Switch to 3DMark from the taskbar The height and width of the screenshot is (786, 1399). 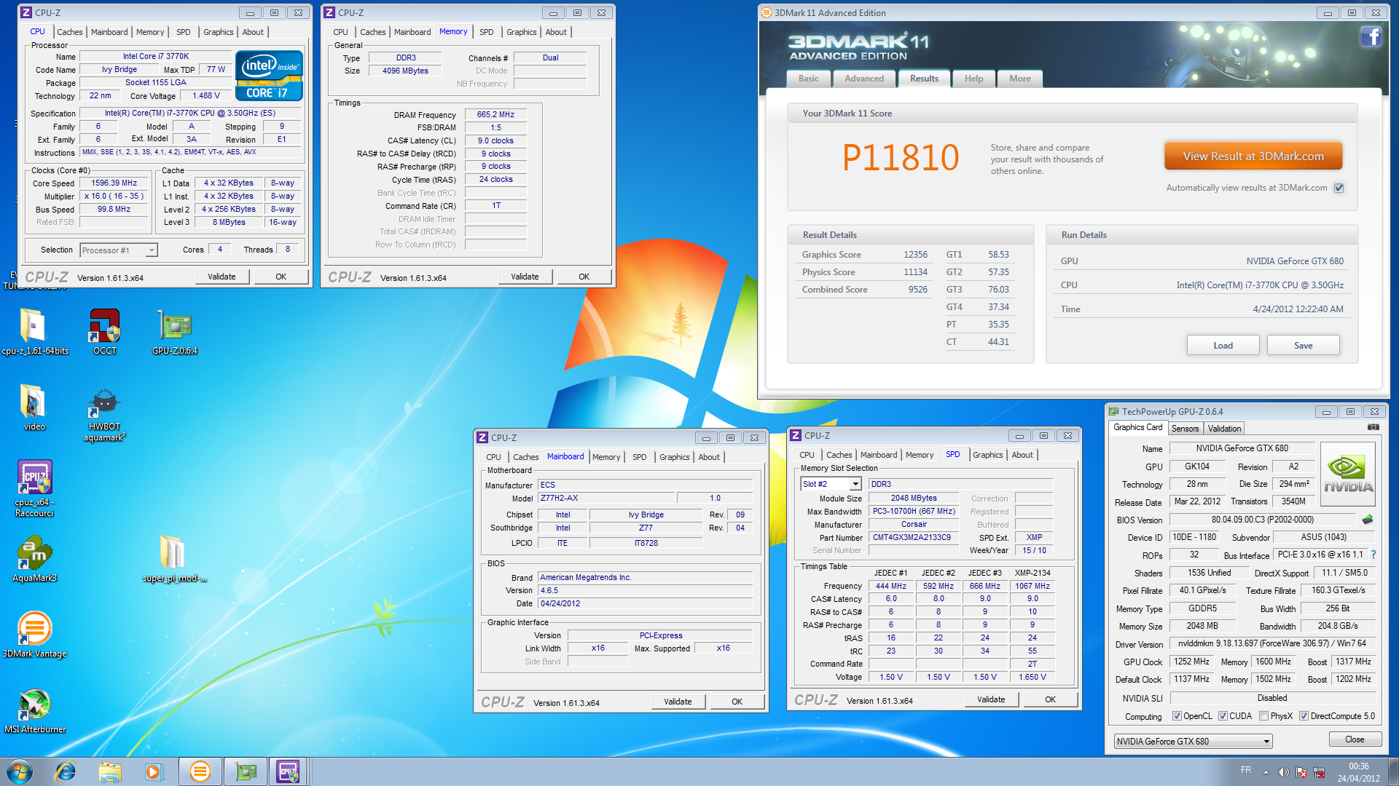(x=200, y=771)
